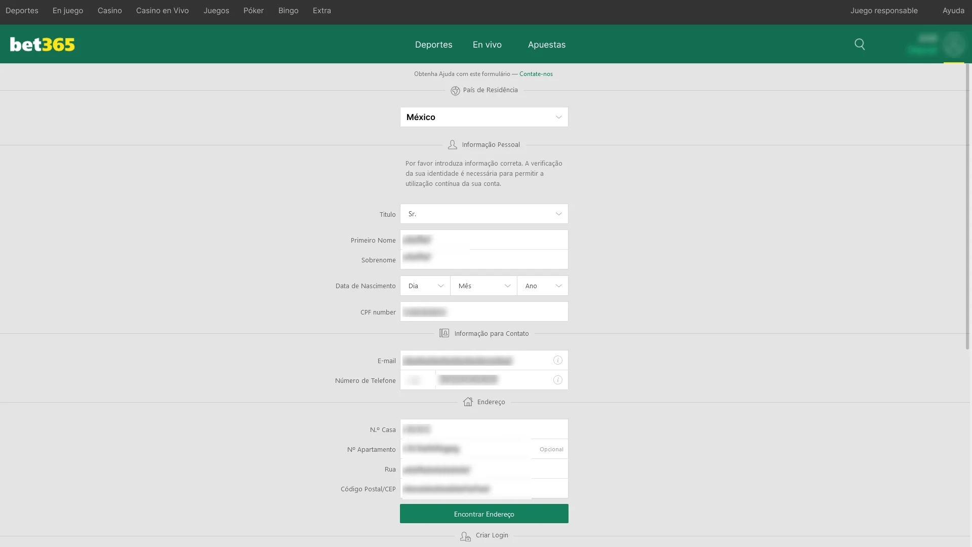Click the info icon beside Número de Telefone
Image resolution: width=972 pixels, height=547 pixels.
[x=557, y=379]
